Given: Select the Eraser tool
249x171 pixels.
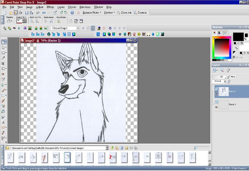Looking at the screenshot, I should [3, 101].
